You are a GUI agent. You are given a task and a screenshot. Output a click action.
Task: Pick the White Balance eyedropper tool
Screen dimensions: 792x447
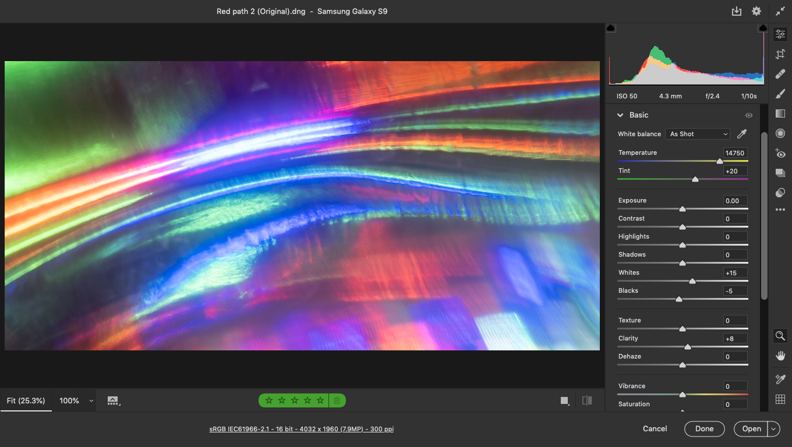click(741, 134)
